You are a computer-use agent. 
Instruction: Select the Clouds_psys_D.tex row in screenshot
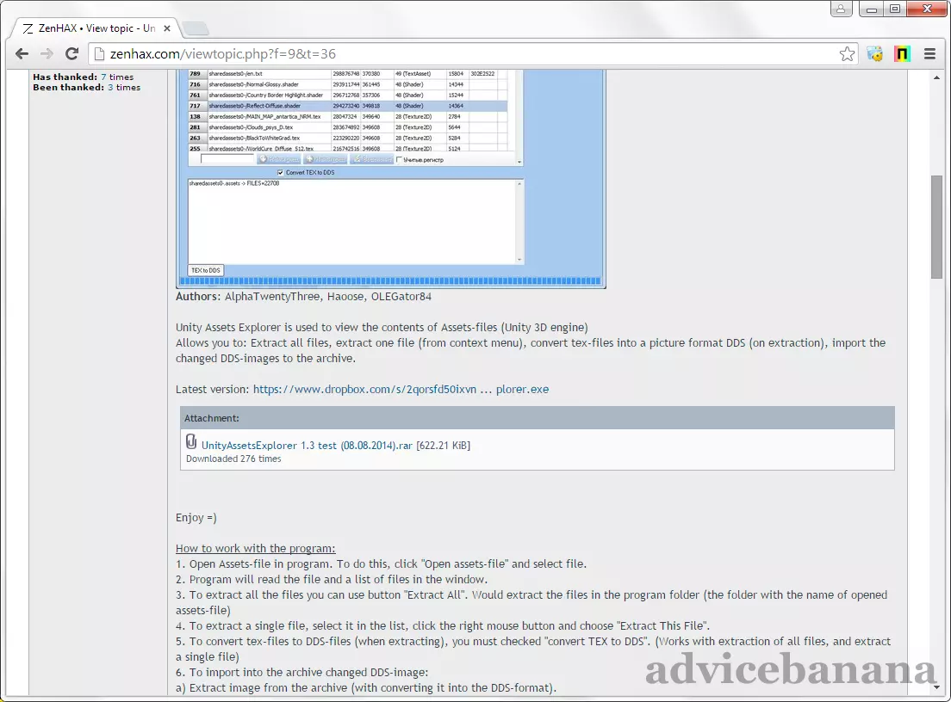point(347,127)
